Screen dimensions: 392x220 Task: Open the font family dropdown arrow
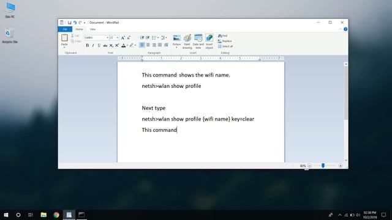[x=108, y=38]
